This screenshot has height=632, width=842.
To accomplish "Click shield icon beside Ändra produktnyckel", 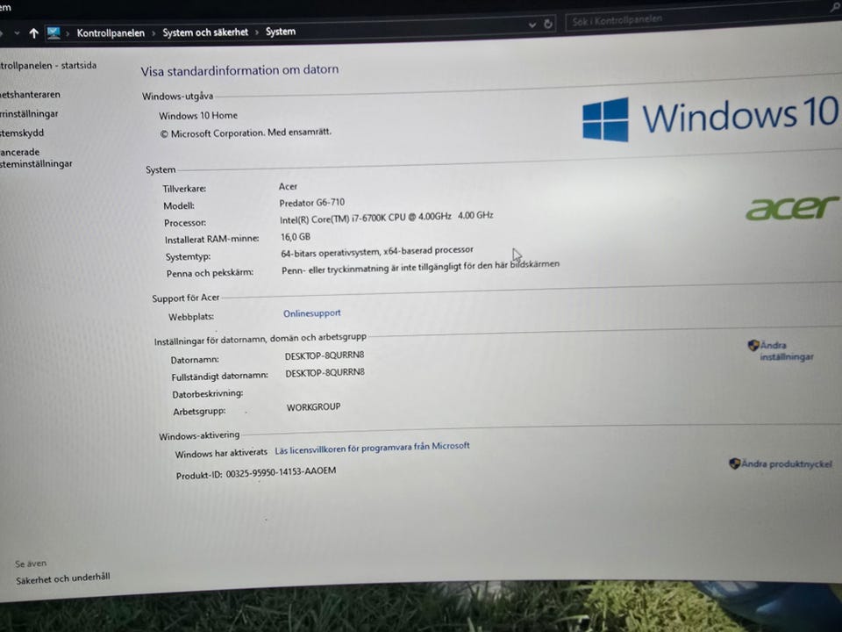I will point(735,463).
